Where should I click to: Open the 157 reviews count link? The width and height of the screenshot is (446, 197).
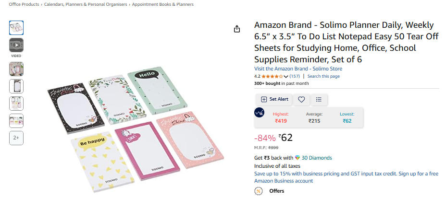coord(295,76)
